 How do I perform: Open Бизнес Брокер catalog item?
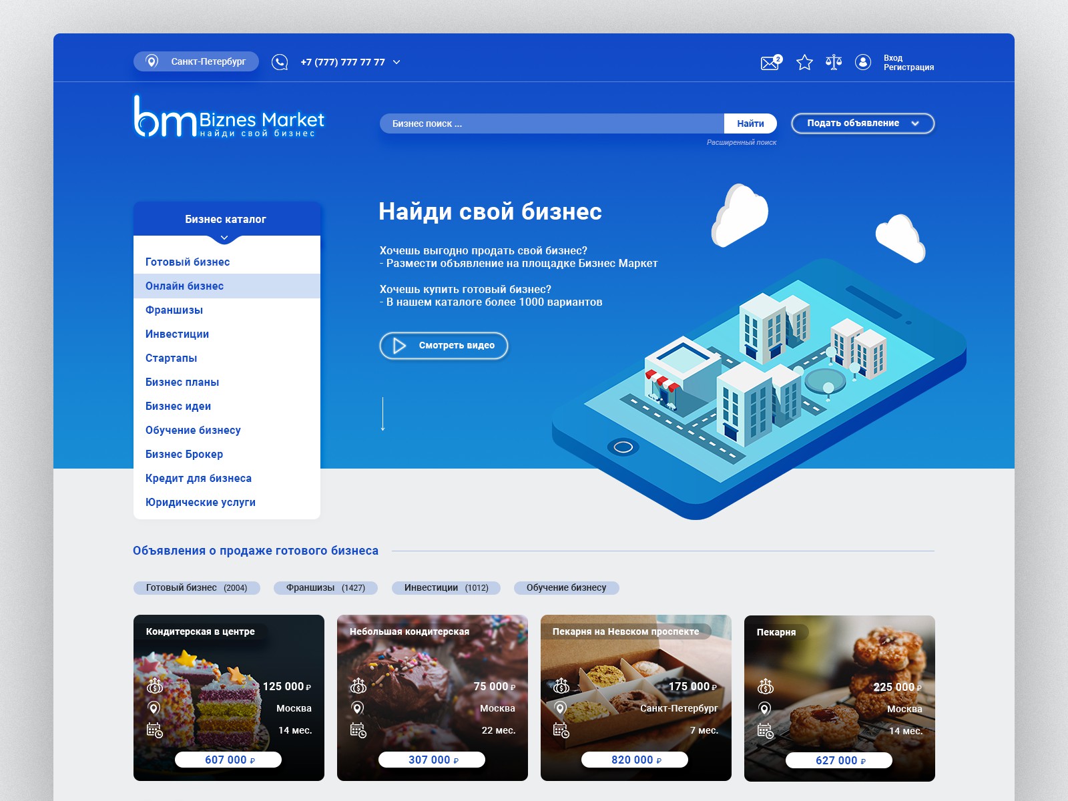227,455
